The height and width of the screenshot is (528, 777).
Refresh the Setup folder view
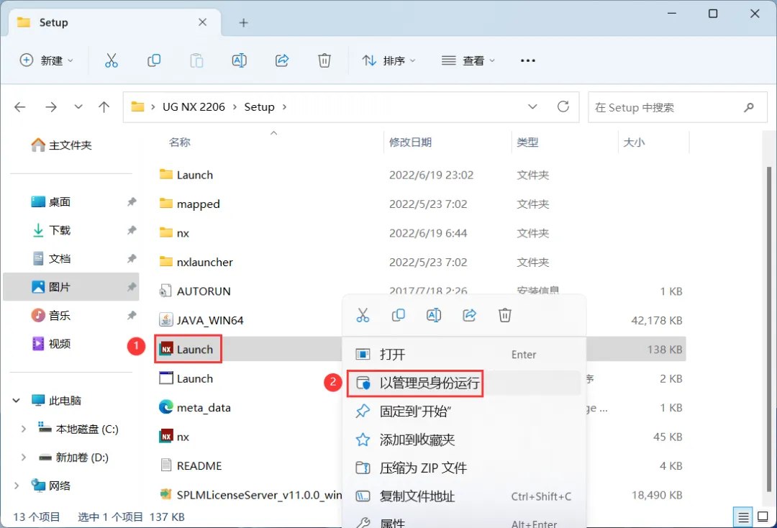pyautogui.click(x=563, y=106)
